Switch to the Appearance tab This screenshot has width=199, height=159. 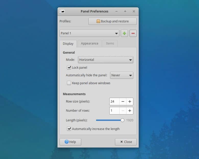[x=89, y=44]
